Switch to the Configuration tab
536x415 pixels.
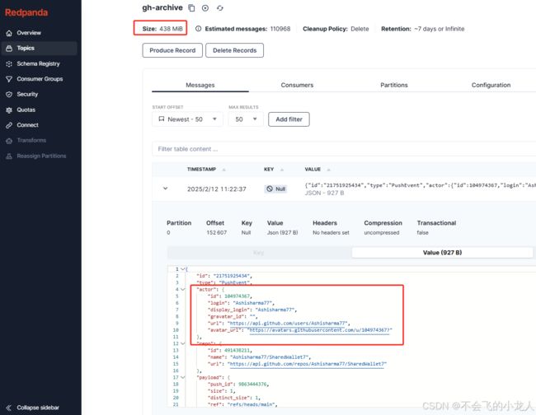click(x=491, y=85)
